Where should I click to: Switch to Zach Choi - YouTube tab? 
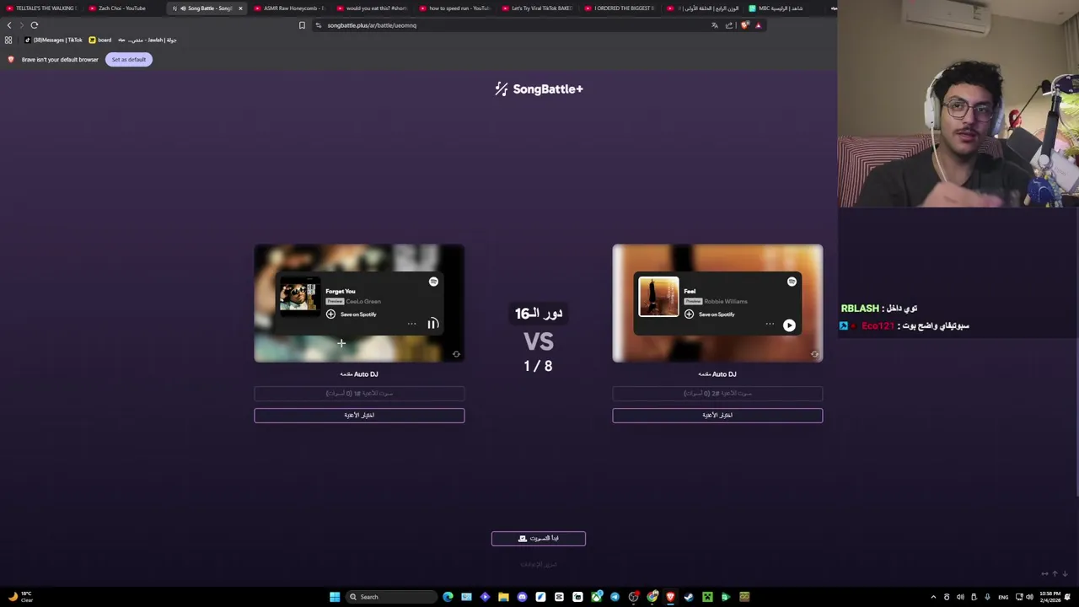122,8
